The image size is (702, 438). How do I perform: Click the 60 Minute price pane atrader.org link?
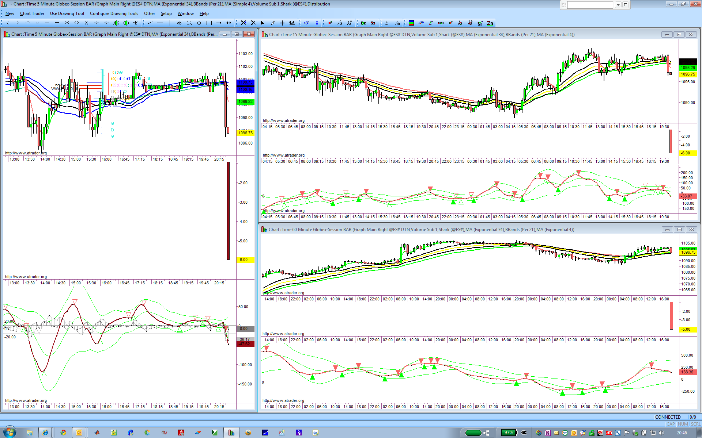point(283,293)
